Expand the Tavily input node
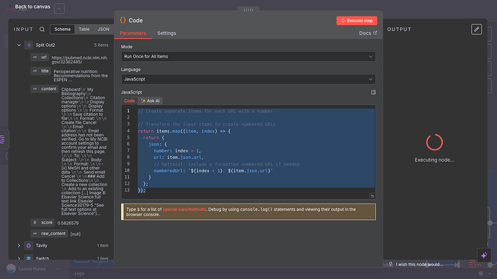The height and width of the screenshot is (279, 497). pyautogui.click(x=19, y=245)
